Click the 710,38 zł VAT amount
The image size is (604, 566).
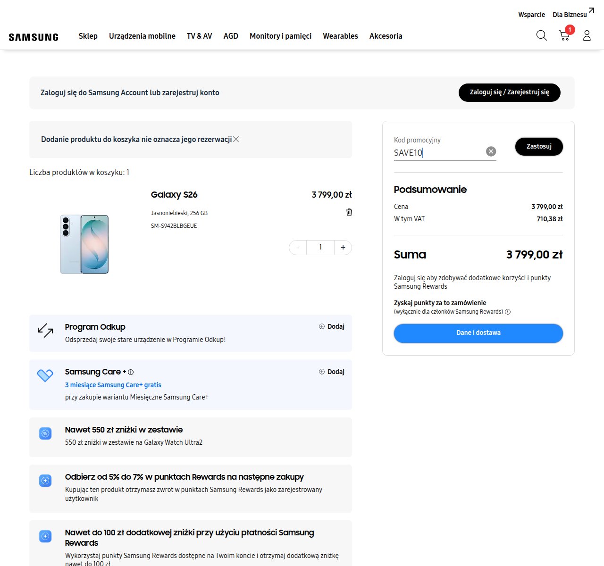pyautogui.click(x=550, y=219)
